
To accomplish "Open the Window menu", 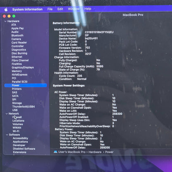I will click(x=74, y=9).
